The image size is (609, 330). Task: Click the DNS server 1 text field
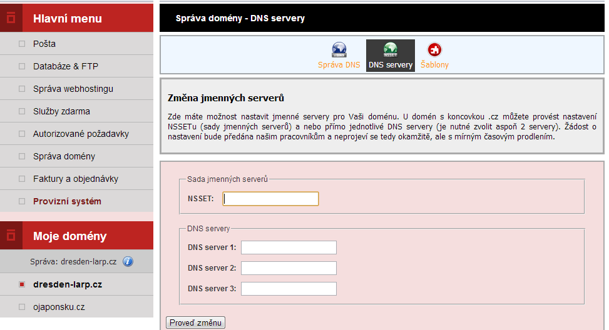(289, 247)
